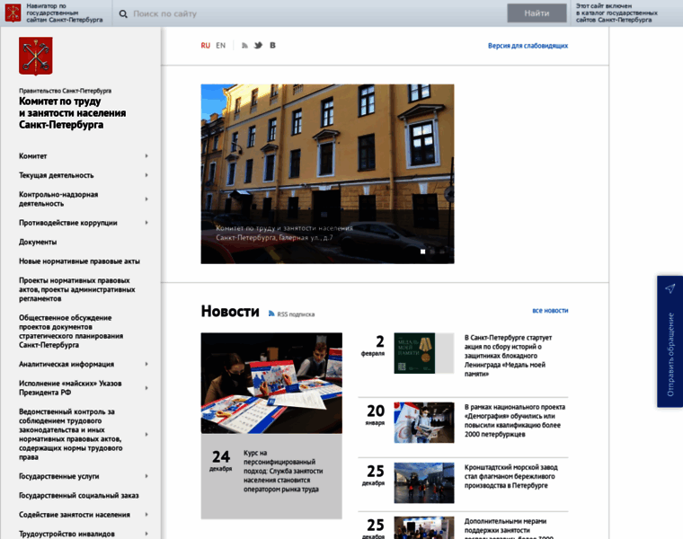Screen dimensions: 683x539
Task: Click the Правительство Санкт-Петербурга text
Action: coord(65,91)
